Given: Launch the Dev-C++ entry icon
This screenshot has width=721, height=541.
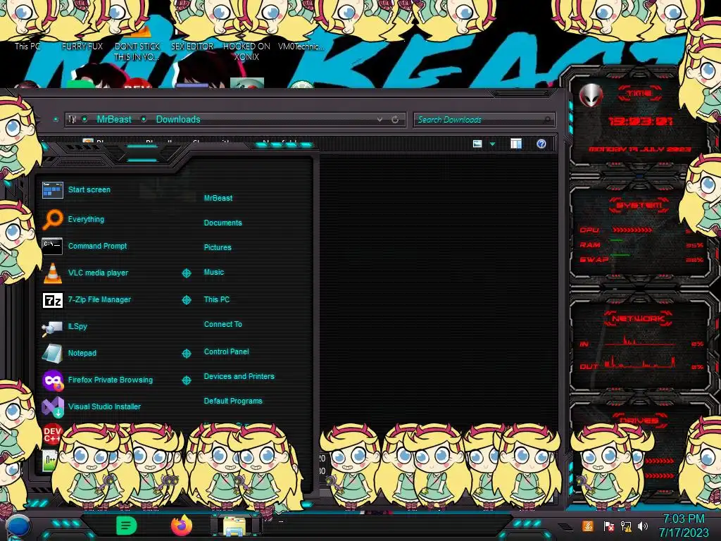Looking at the screenshot, I should [x=52, y=433].
